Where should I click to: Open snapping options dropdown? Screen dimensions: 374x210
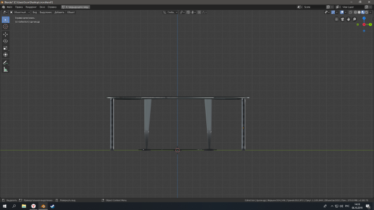click(193, 12)
